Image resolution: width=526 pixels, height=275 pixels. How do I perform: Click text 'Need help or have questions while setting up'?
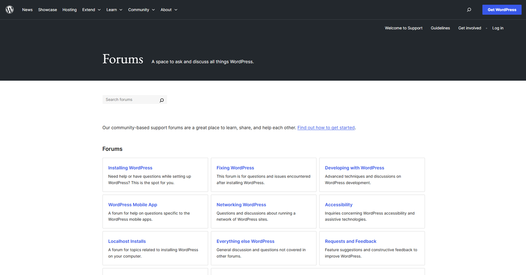tap(149, 176)
